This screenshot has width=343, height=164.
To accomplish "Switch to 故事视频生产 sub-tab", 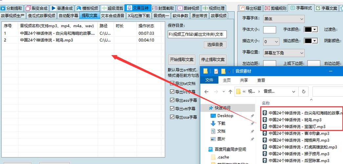I will [x=13, y=16].
